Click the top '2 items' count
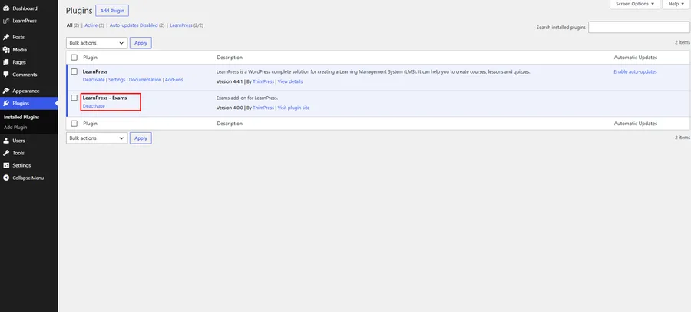This screenshot has height=312, width=691. 683,42
